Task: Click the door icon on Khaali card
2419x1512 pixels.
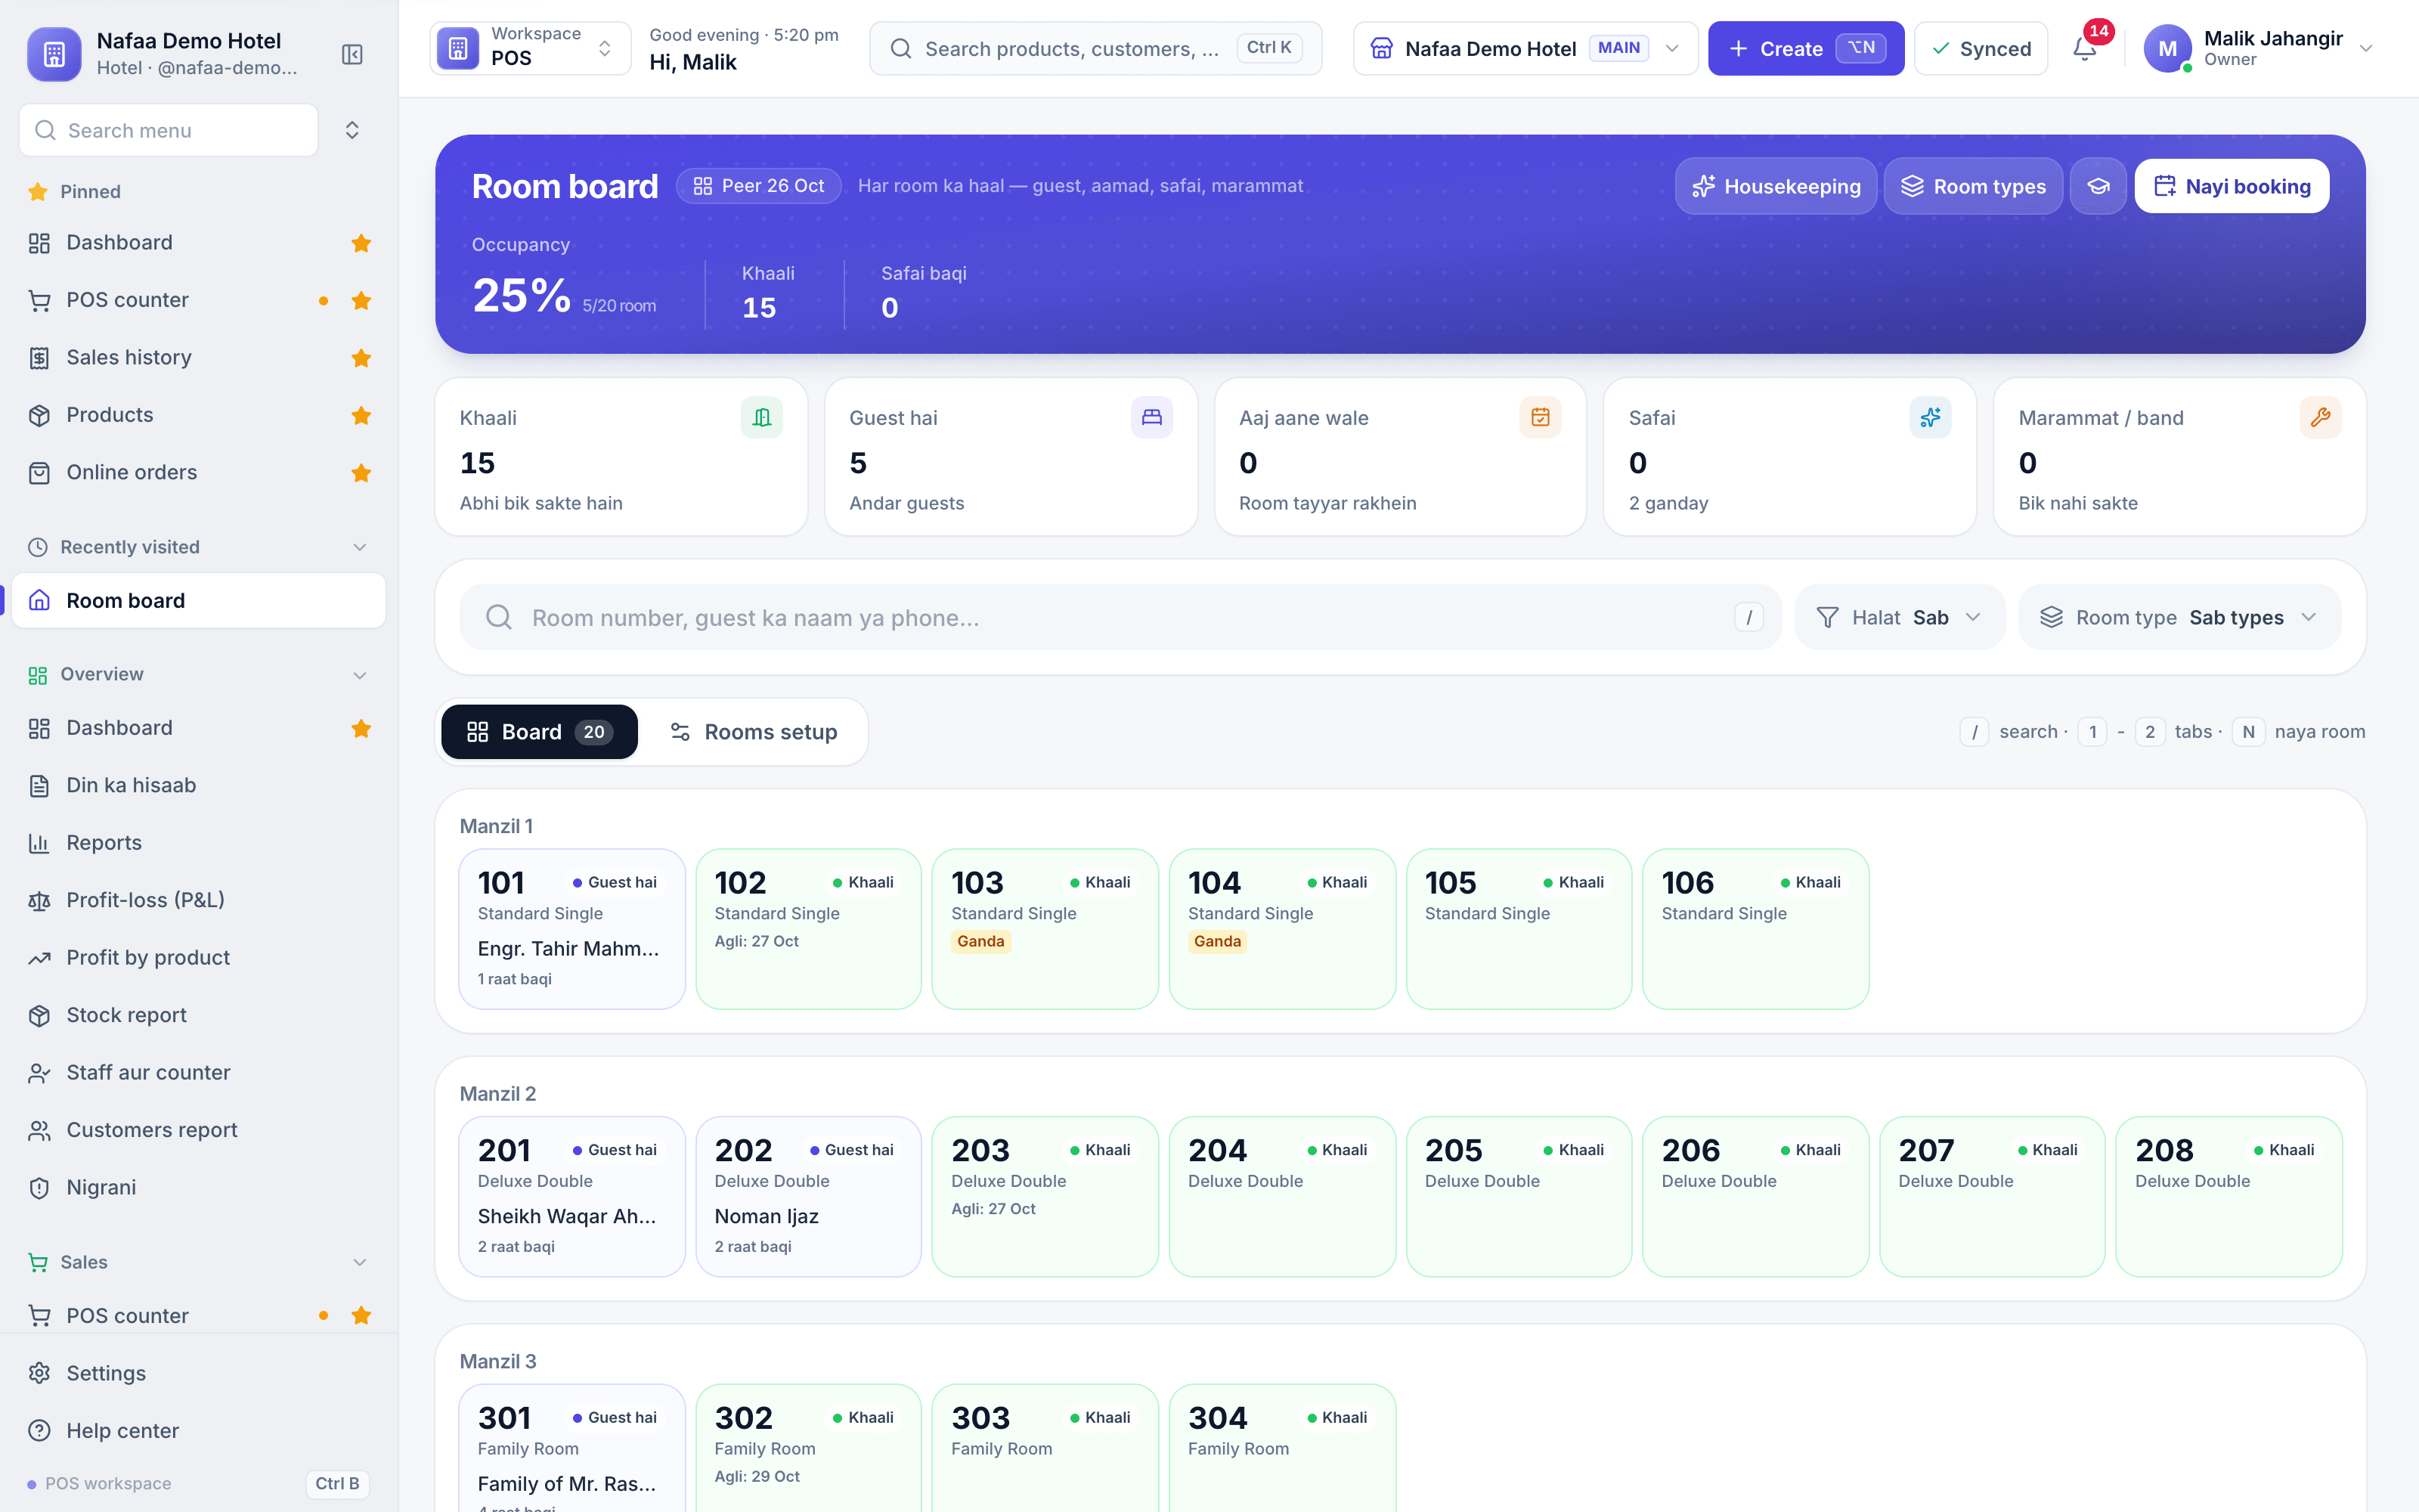Action: coord(762,417)
